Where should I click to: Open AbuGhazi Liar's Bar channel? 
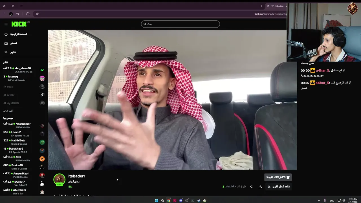pos(24,192)
